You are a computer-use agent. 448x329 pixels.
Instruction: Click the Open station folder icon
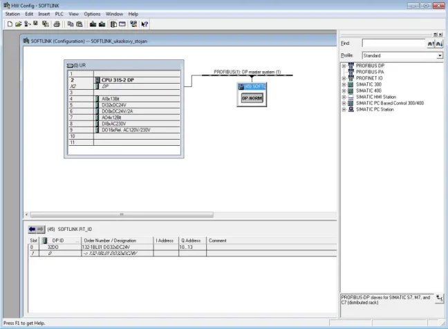coord(18,23)
